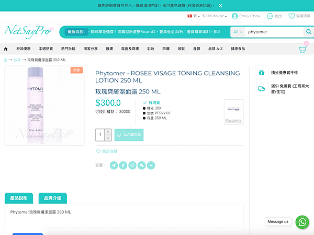Share via WeChat icon
This screenshot has height=235, width=314.
click(x=142, y=166)
